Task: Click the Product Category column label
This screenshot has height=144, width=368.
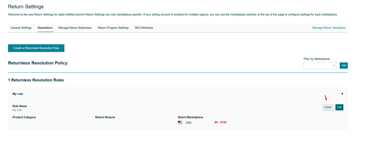Action: pyautogui.click(x=24, y=117)
